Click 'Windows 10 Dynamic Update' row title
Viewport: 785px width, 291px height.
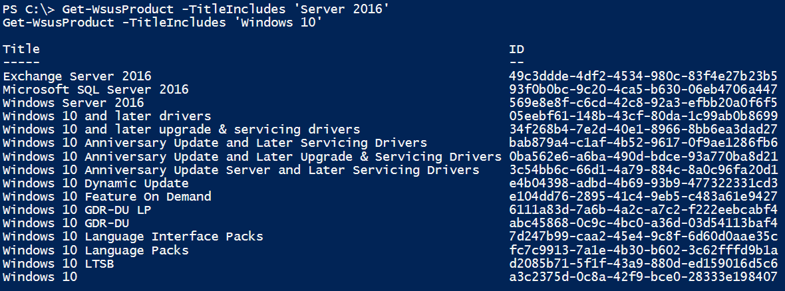coord(96,183)
